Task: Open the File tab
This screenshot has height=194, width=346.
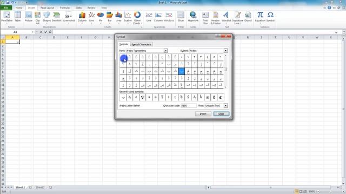Action: tap(6, 8)
